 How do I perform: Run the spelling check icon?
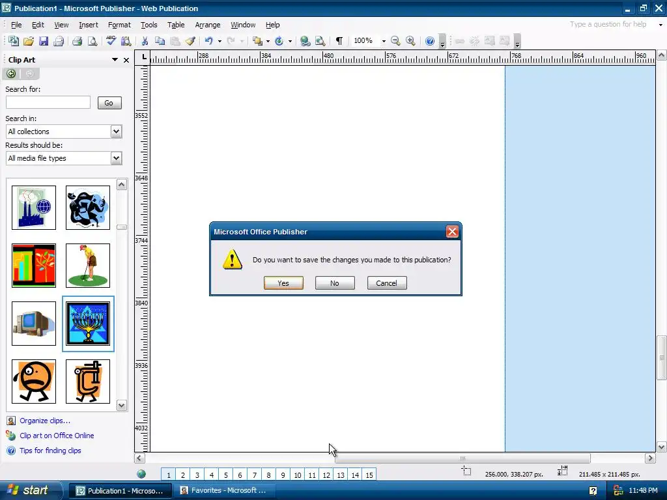click(111, 41)
